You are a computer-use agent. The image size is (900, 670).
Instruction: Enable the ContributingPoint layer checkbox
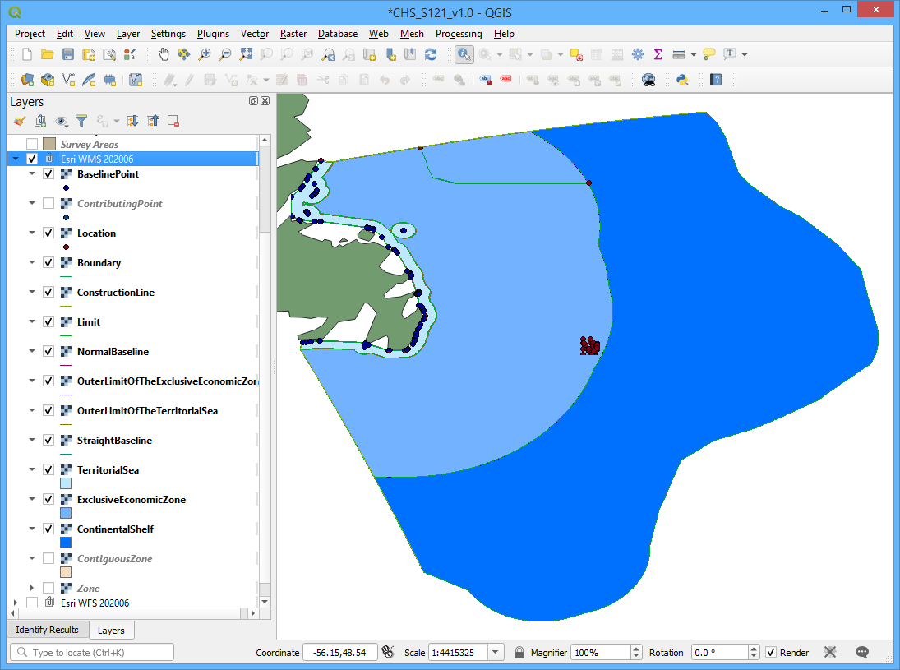click(x=48, y=204)
